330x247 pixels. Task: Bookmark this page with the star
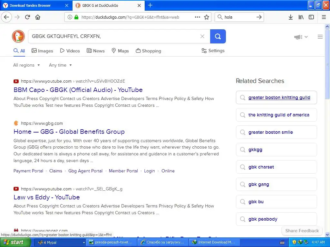(x=207, y=17)
